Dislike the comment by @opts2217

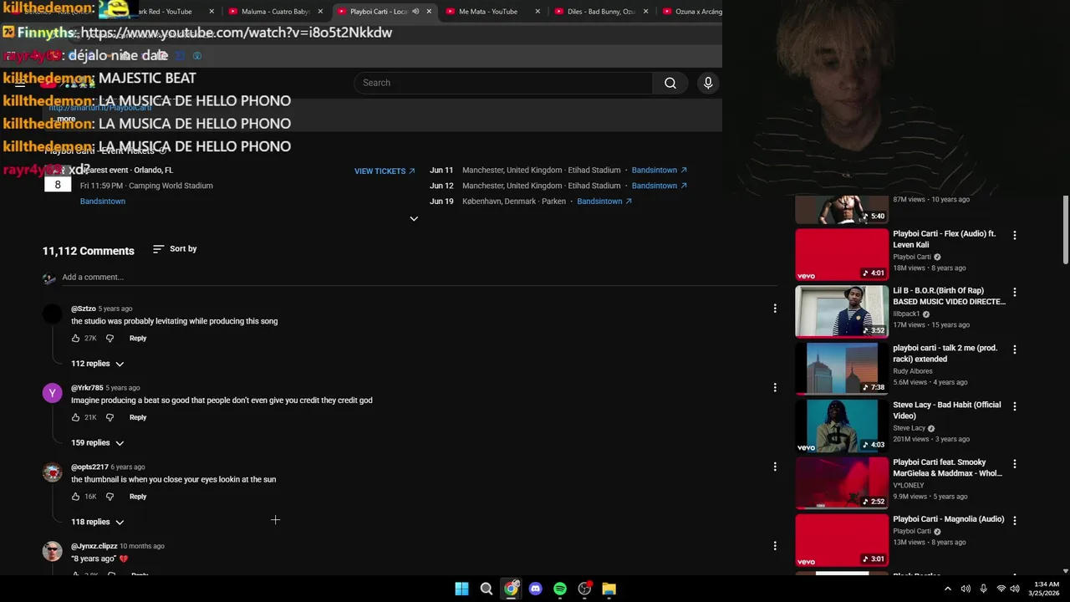coord(110,497)
